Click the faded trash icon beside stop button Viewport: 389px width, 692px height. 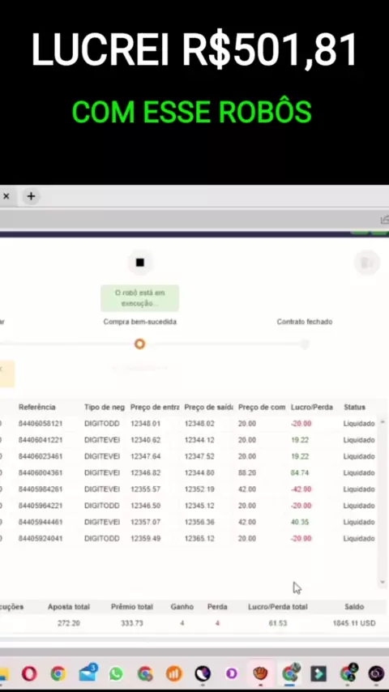coord(367,263)
